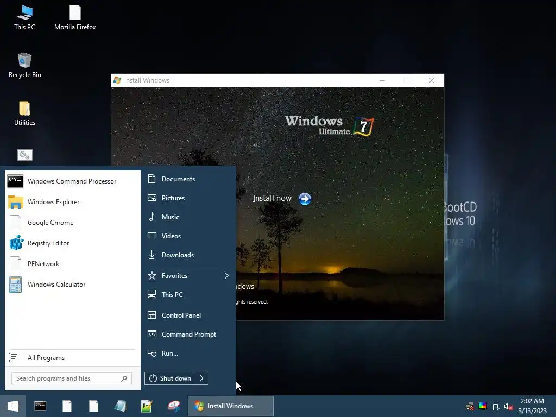This screenshot has width=556, height=417.
Task: Click the network tray icon
Action: [x=470, y=406]
